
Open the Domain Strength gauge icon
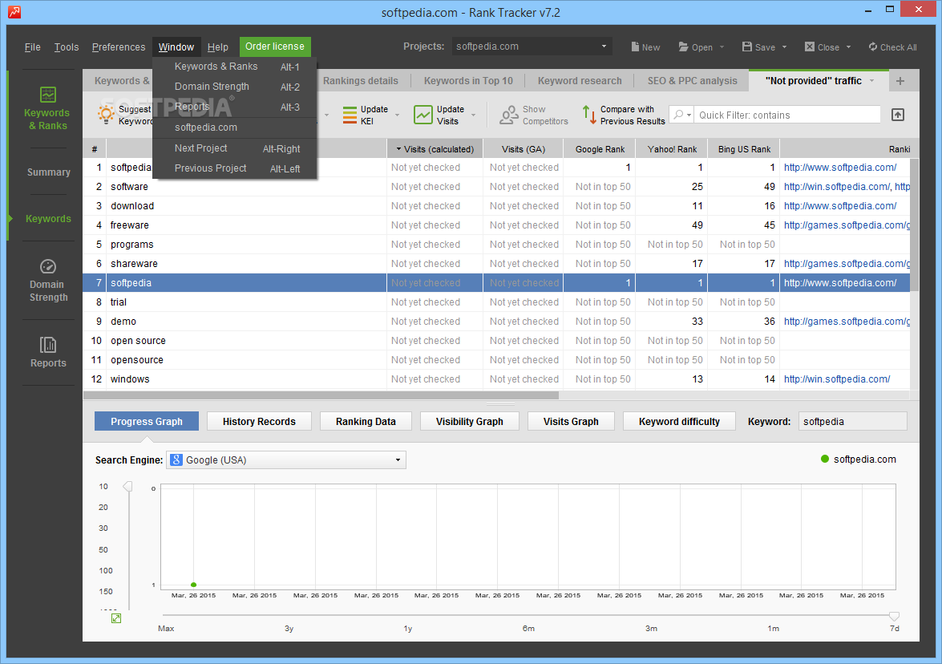(48, 266)
